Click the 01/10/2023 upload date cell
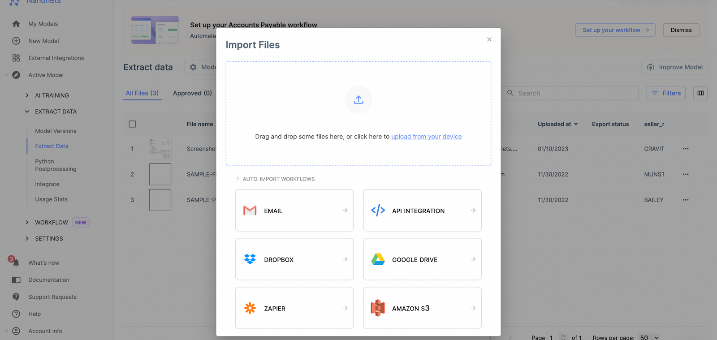 553,149
